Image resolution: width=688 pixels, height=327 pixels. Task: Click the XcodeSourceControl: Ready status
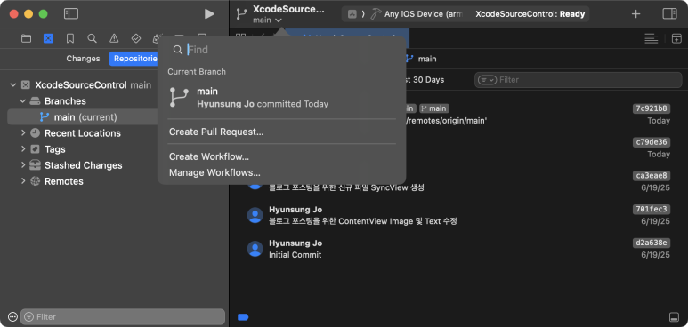(530, 14)
